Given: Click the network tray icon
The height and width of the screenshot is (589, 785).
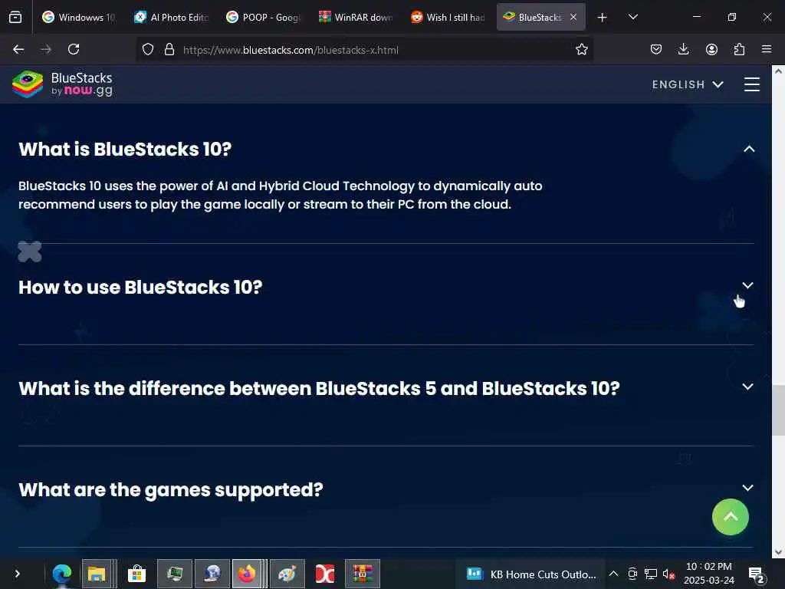Looking at the screenshot, I should [x=650, y=574].
